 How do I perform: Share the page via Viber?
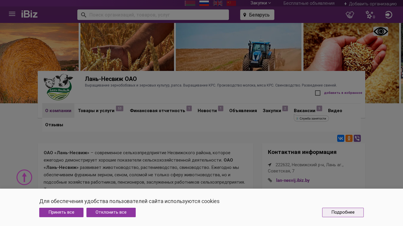pos(357,138)
